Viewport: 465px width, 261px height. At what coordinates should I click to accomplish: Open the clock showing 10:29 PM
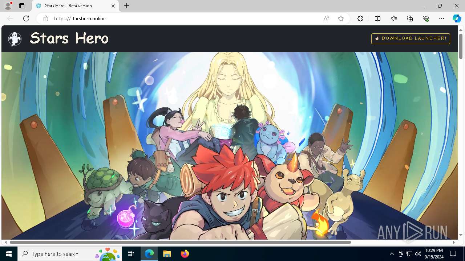(x=434, y=254)
